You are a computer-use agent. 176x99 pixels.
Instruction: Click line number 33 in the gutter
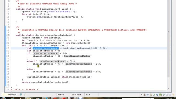click(x=8, y=69)
